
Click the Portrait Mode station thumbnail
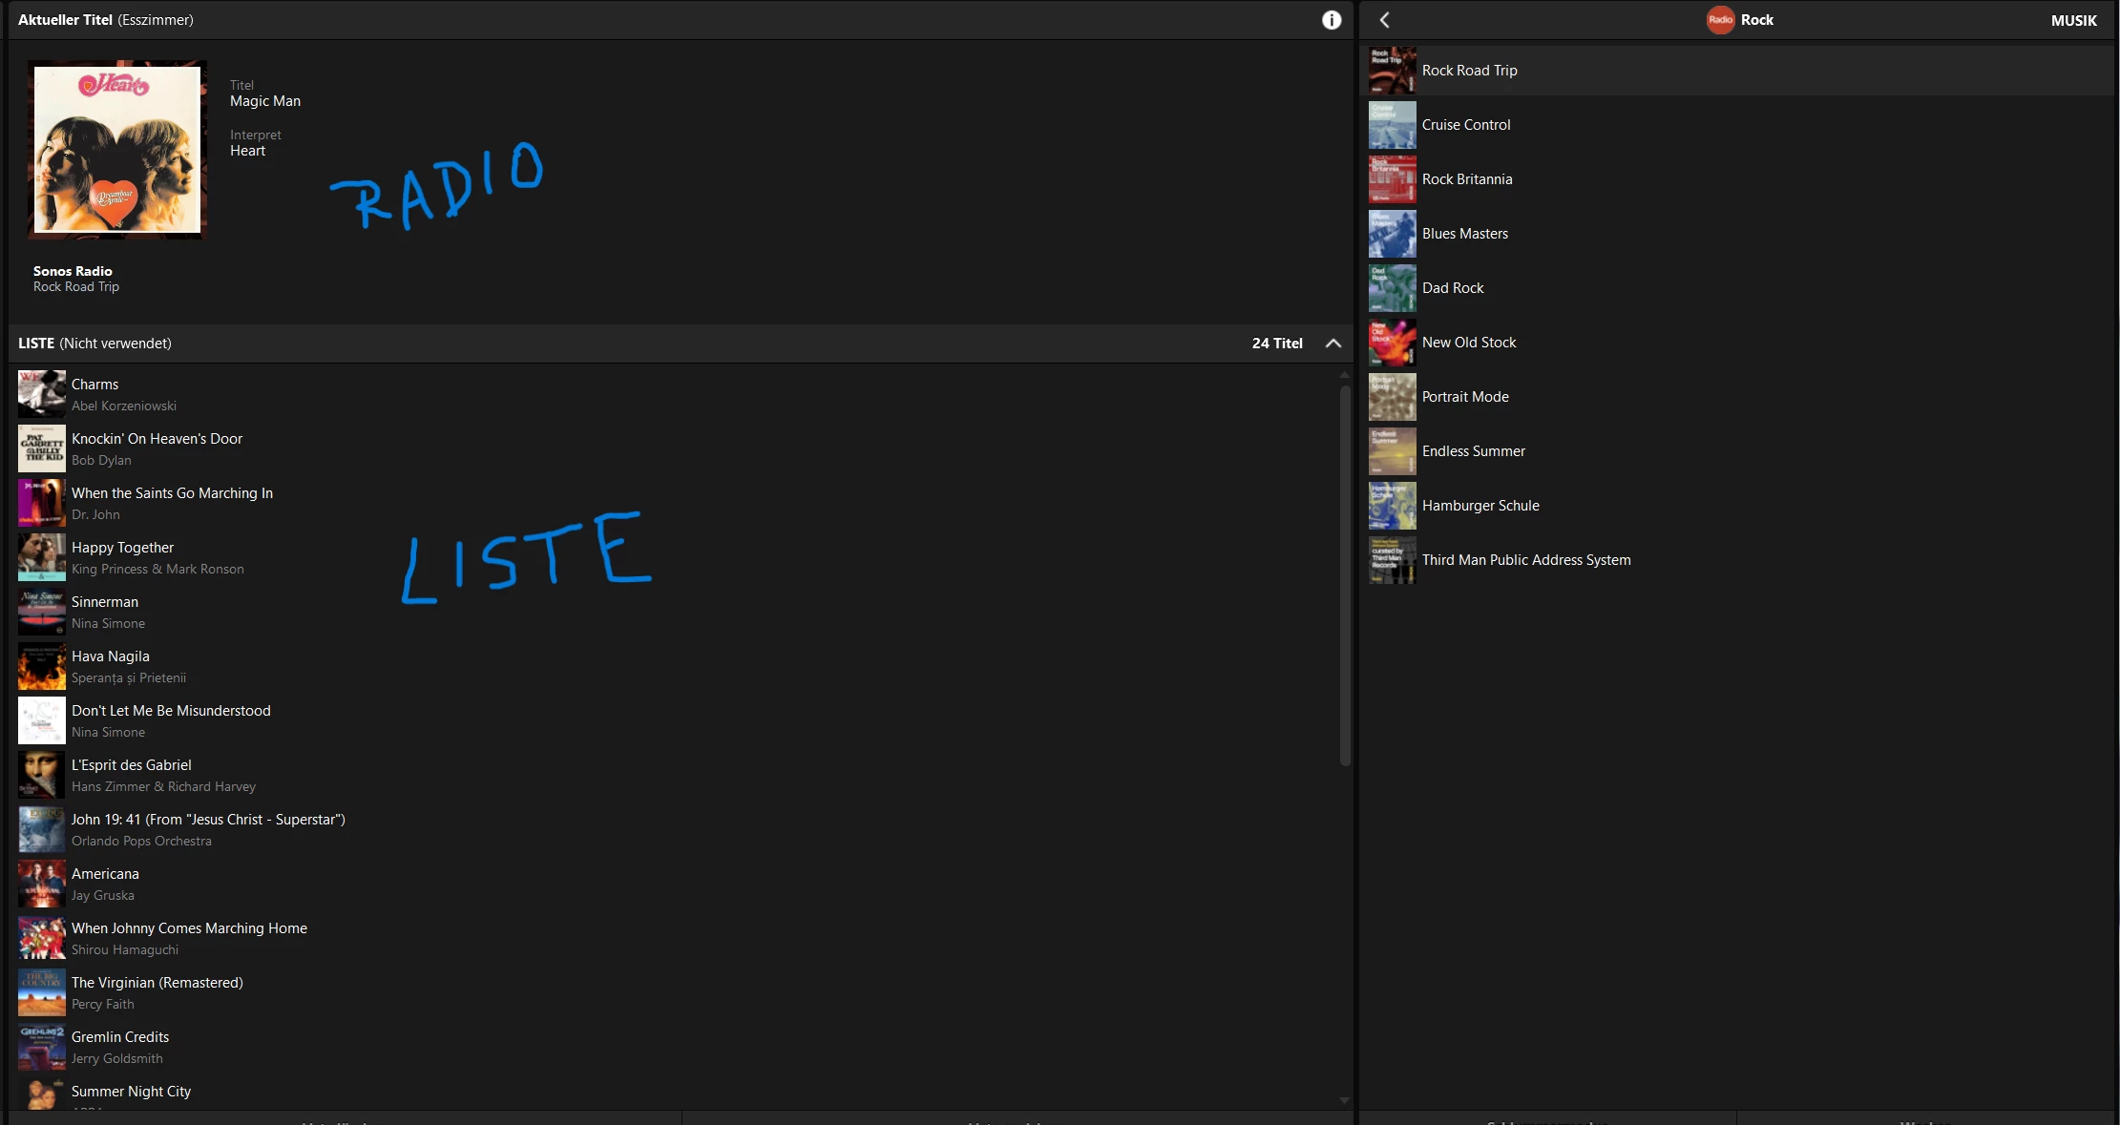(1393, 397)
